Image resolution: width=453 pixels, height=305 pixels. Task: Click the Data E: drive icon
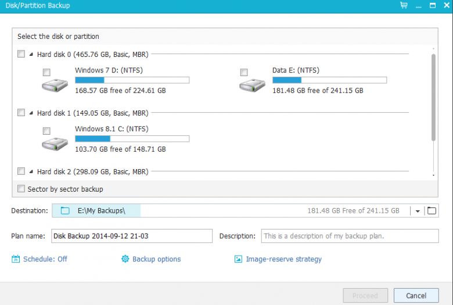pyautogui.click(x=252, y=85)
